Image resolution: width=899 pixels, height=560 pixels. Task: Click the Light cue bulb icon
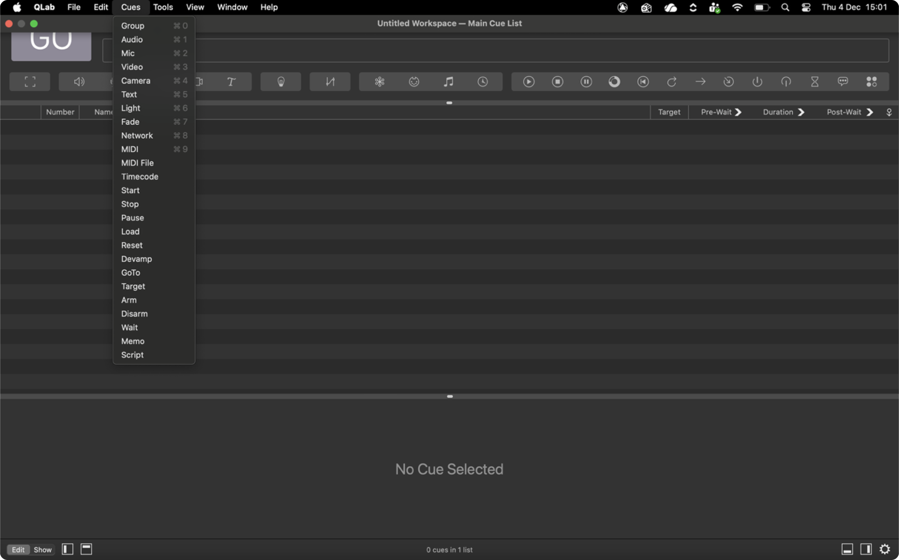coord(281,82)
